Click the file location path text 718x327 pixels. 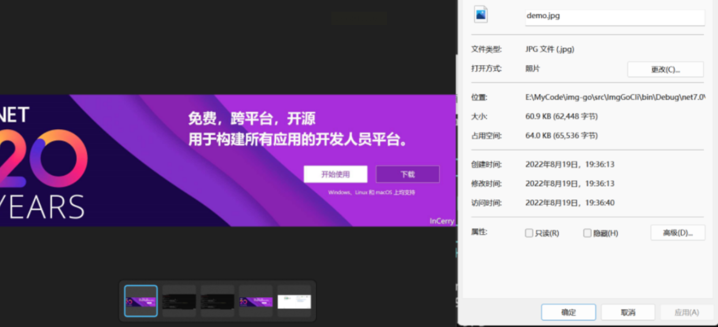pos(615,97)
